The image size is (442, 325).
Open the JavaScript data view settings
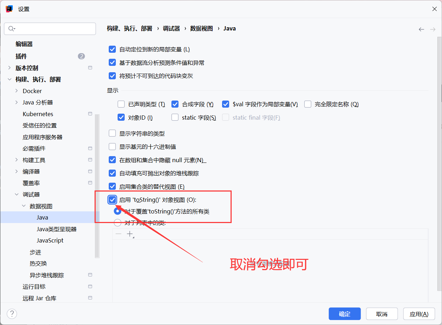[50, 240]
